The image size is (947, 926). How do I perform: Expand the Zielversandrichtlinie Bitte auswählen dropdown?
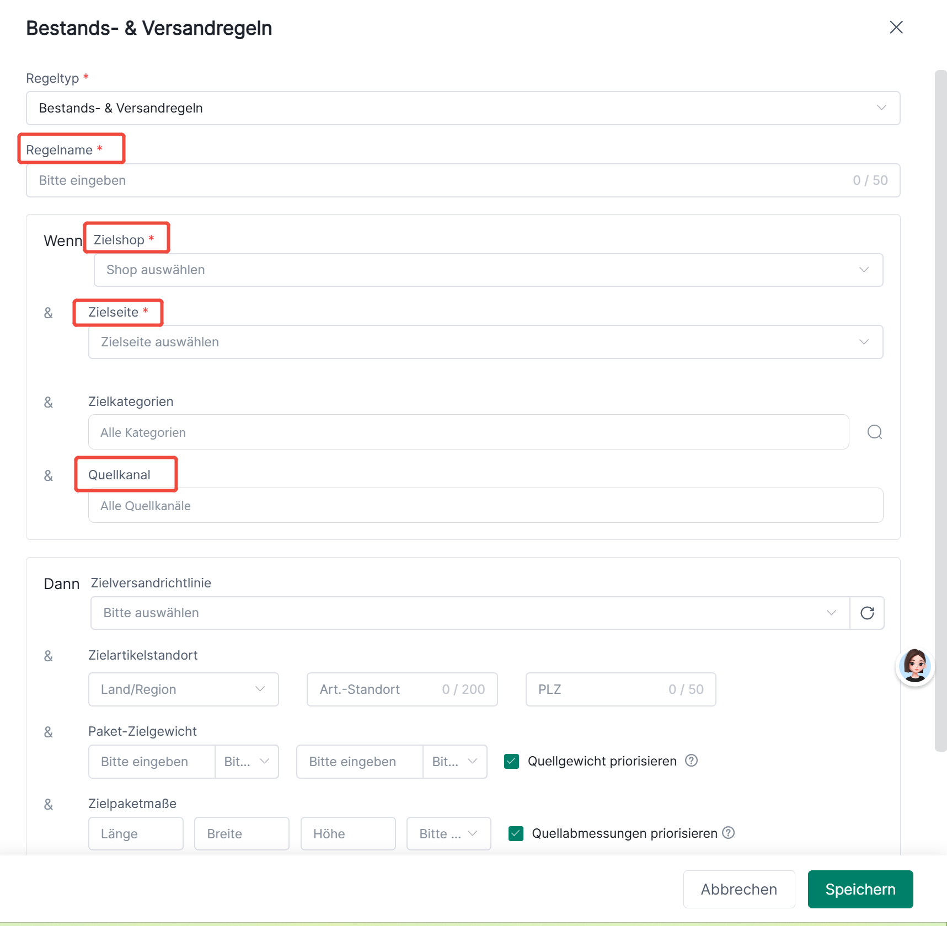click(x=470, y=613)
